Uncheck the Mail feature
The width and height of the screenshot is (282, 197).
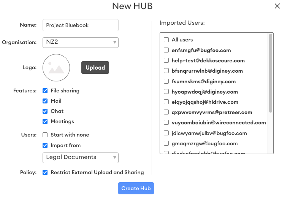click(x=45, y=101)
